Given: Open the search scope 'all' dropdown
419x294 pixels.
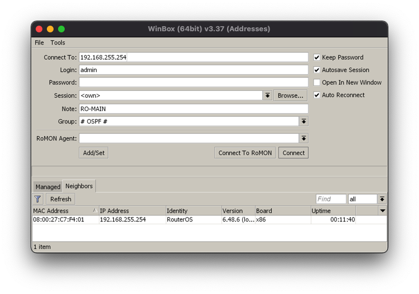Looking at the screenshot, I should (x=382, y=199).
